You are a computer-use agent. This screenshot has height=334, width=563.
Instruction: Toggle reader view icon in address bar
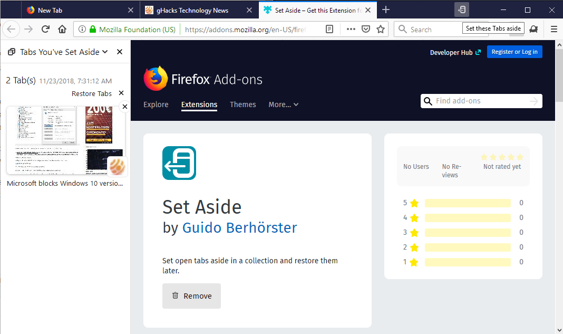(x=329, y=29)
